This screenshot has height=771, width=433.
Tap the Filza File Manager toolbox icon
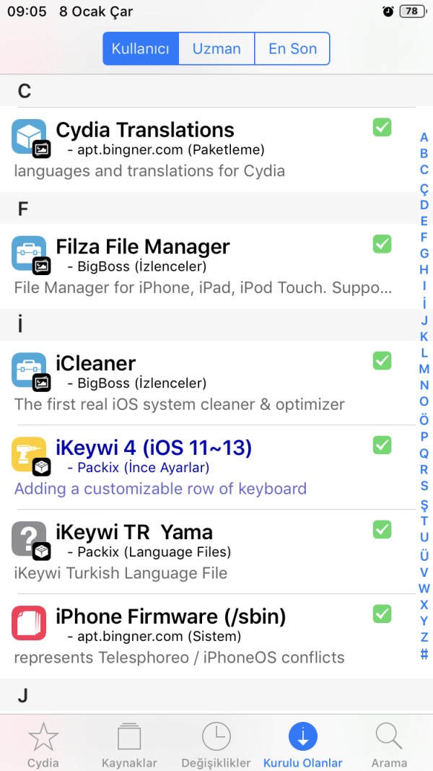(29, 253)
